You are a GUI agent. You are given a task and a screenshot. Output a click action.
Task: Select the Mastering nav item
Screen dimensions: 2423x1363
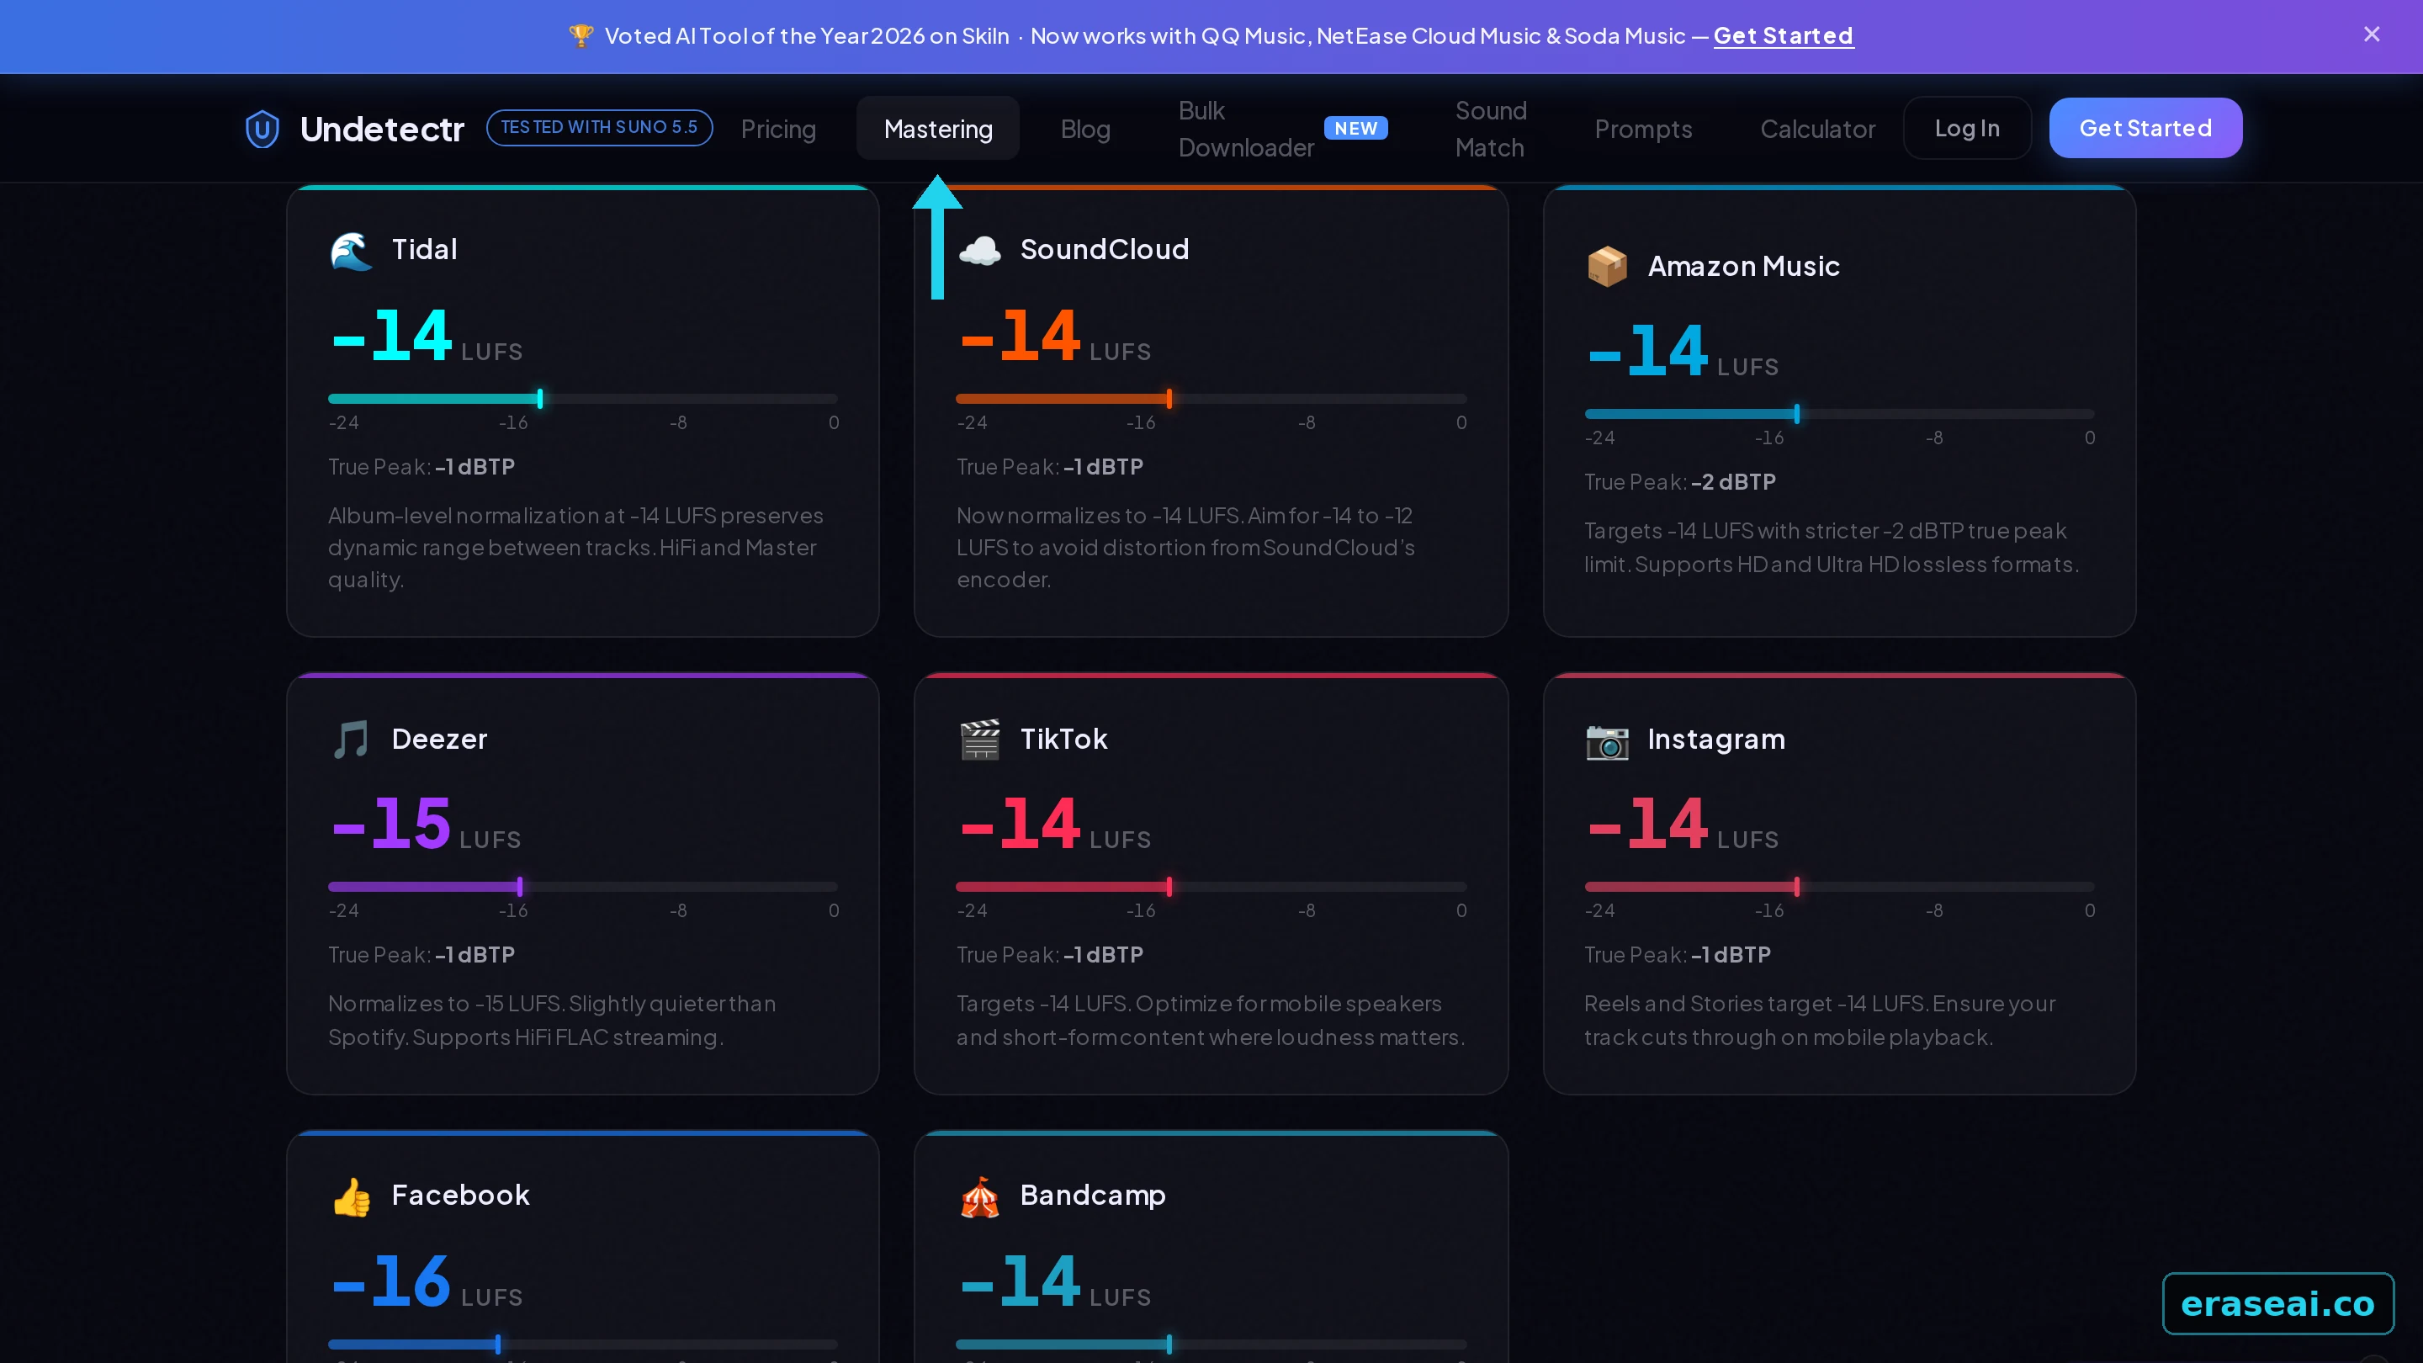click(938, 129)
